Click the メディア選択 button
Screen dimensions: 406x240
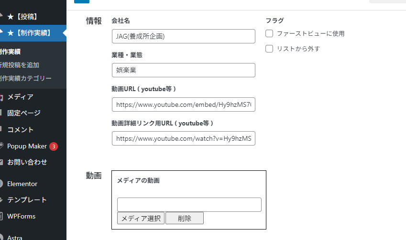(141, 219)
